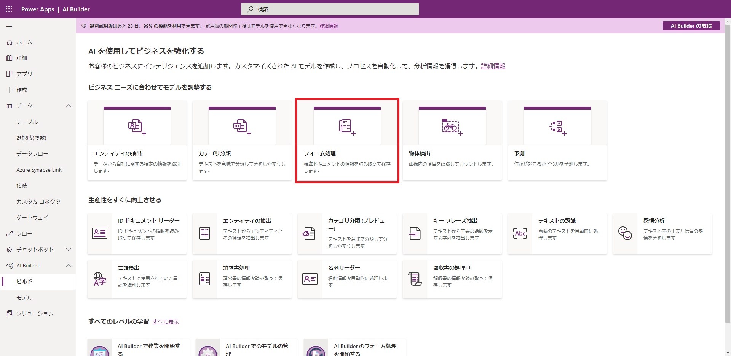731x356 pixels.
Task: Click the 作成 plus icon in the sidebar
Action: click(x=10, y=90)
